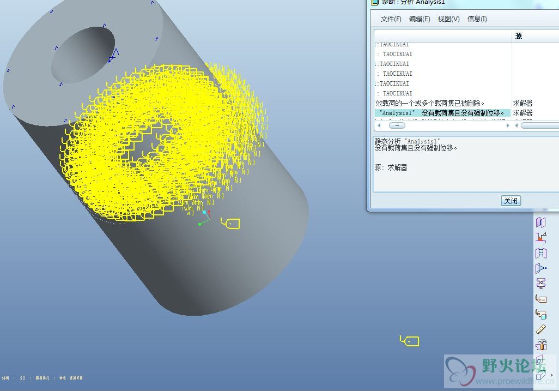The image size is (559, 391).
Task: Click the hammer and anvil toolbar icon
Action: [541, 345]
